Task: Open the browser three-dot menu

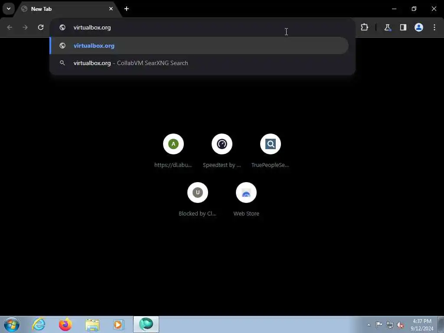Action: coord(434,27)
